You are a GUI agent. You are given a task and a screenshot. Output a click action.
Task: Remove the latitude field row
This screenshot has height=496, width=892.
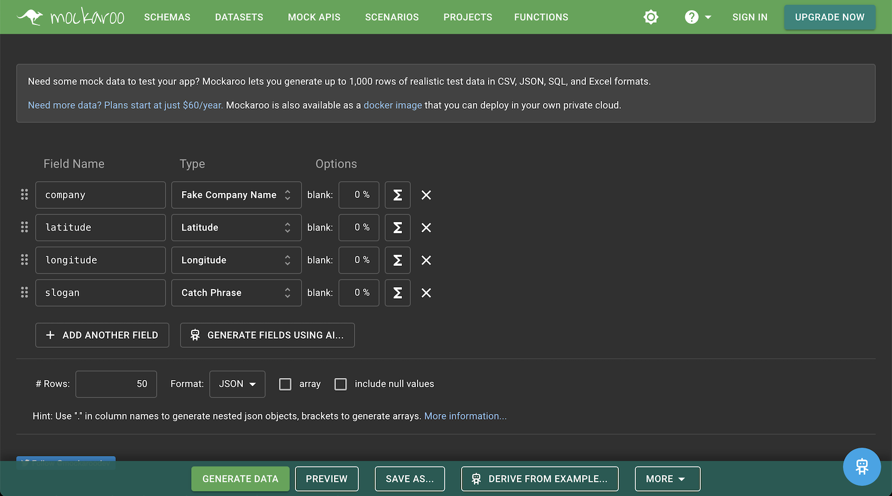426,227
